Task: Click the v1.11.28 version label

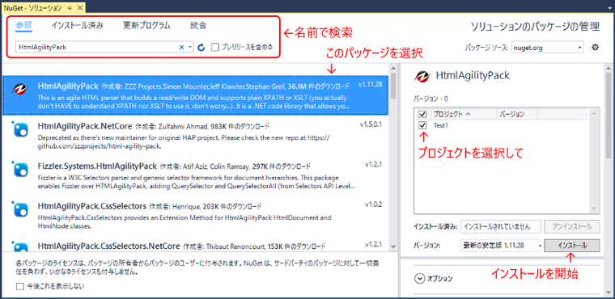Action: pos(371,85)
